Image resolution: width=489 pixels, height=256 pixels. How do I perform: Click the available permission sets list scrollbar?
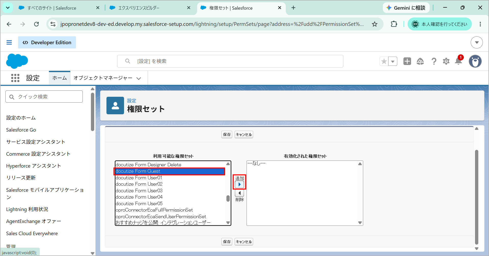228,194
